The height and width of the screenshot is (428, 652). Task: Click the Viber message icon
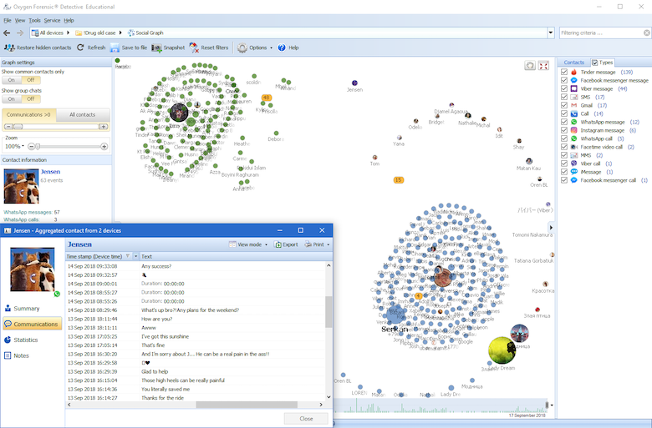coord(573,88)
